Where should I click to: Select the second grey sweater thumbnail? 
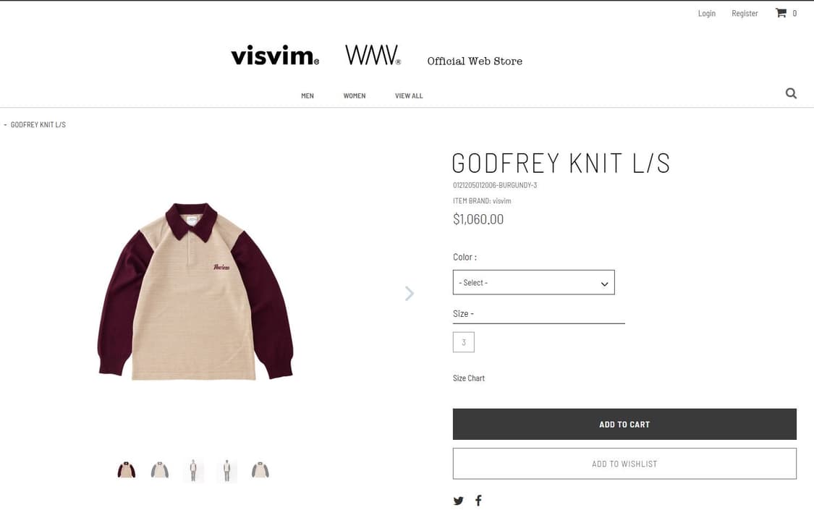160,470
